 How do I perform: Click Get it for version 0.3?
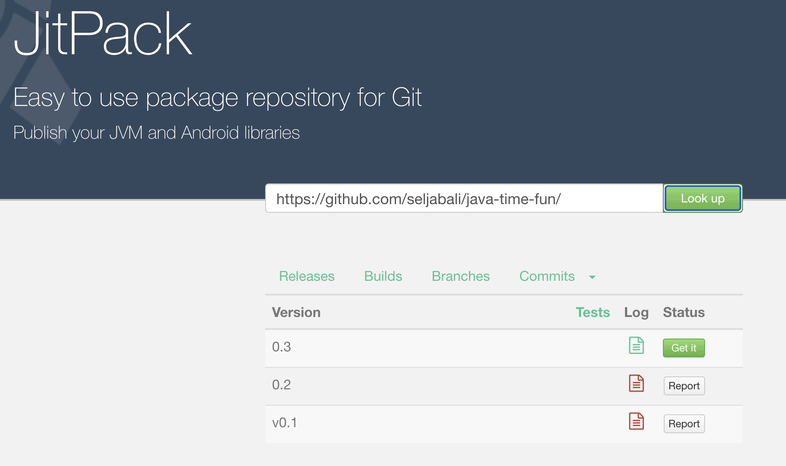click(x=684, y=348)
